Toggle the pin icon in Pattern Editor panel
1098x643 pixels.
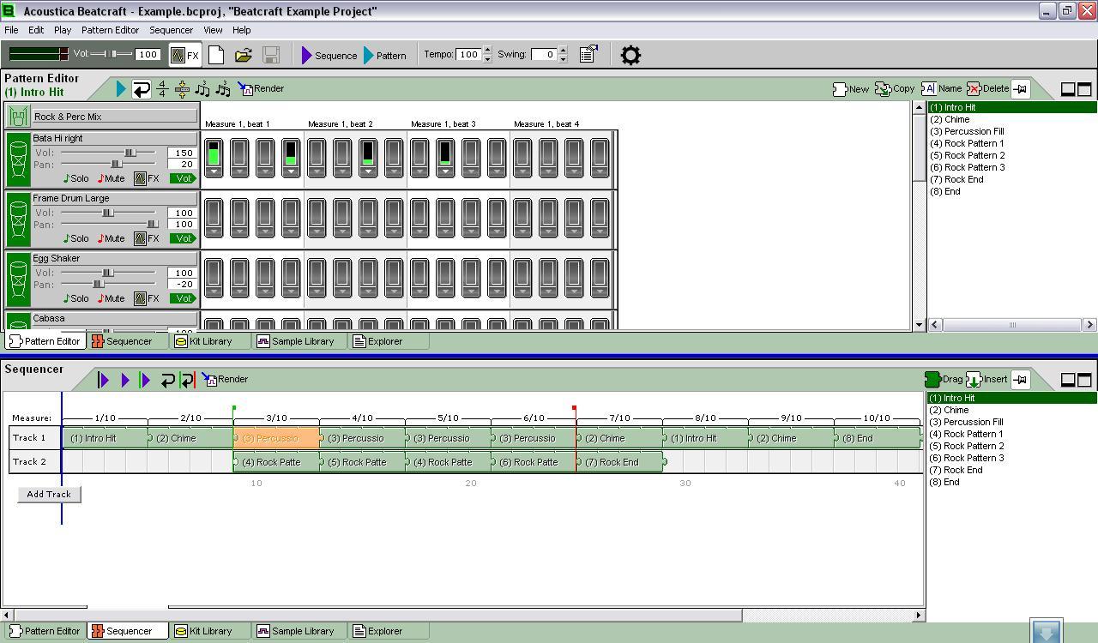pyautogui.click(x=1020, y=88)
